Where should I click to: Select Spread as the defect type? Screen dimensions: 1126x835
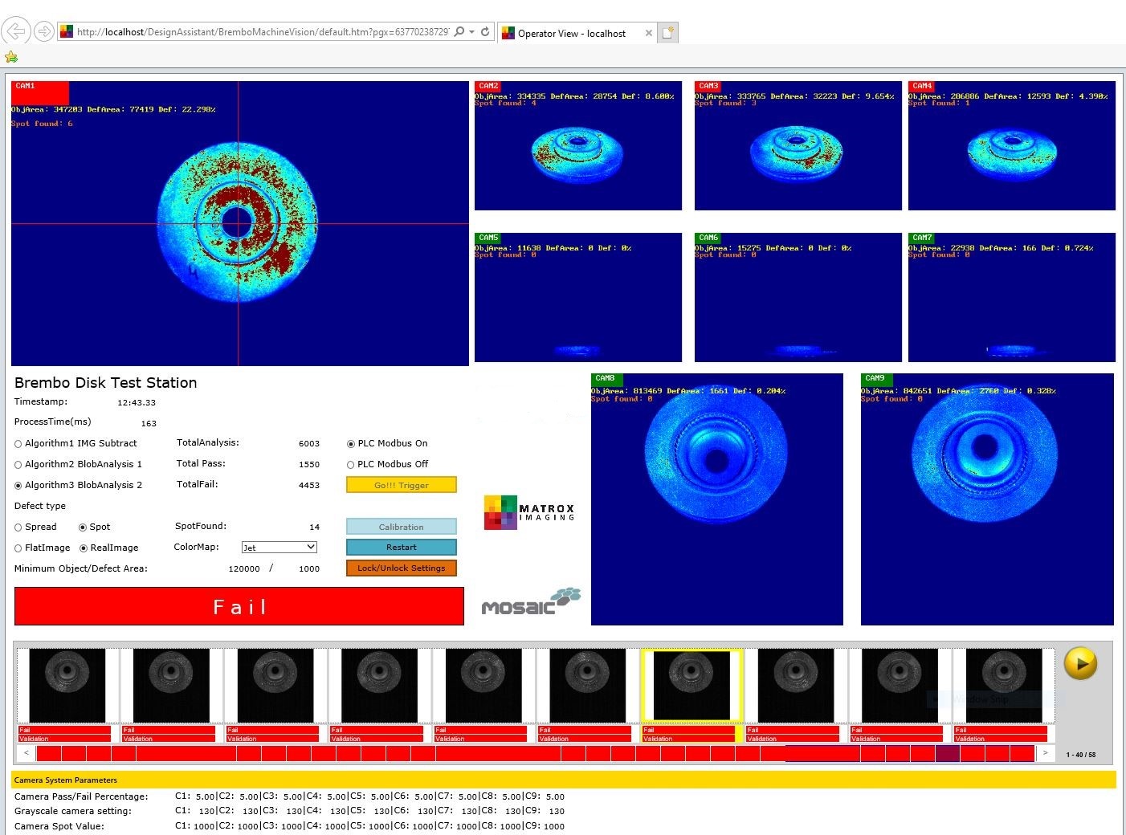pos(18,527)
